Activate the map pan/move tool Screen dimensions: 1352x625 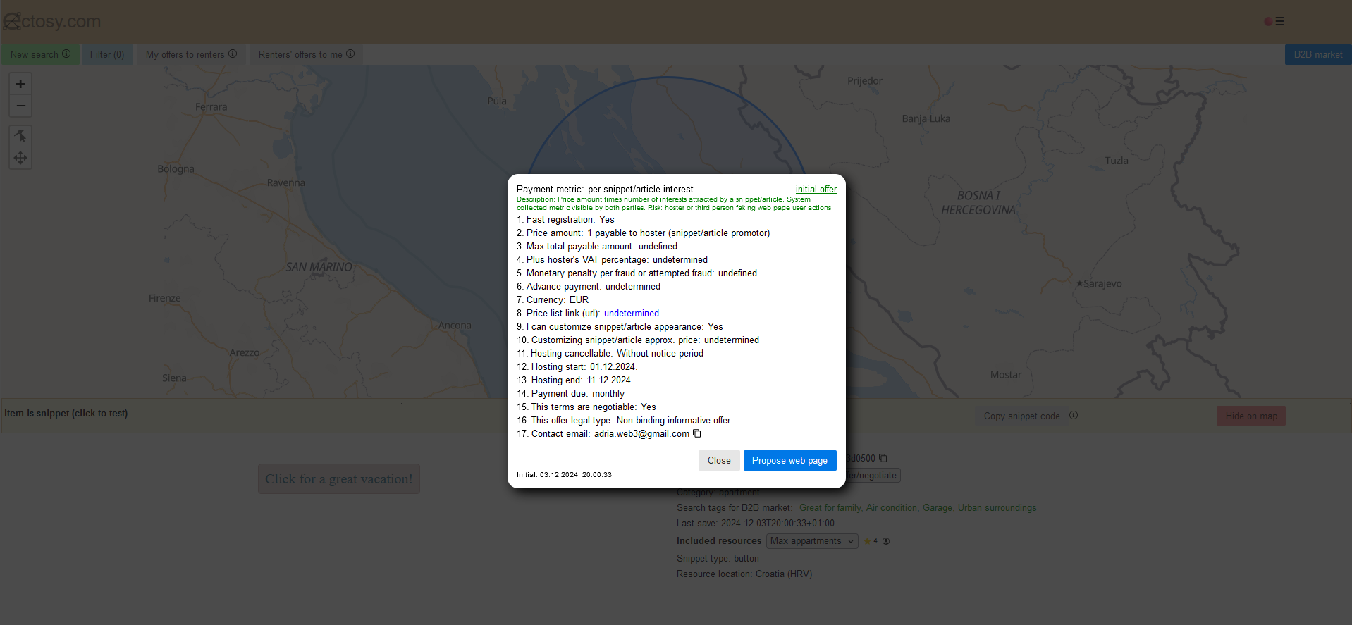pyautogui.click(x=20, y=158)
